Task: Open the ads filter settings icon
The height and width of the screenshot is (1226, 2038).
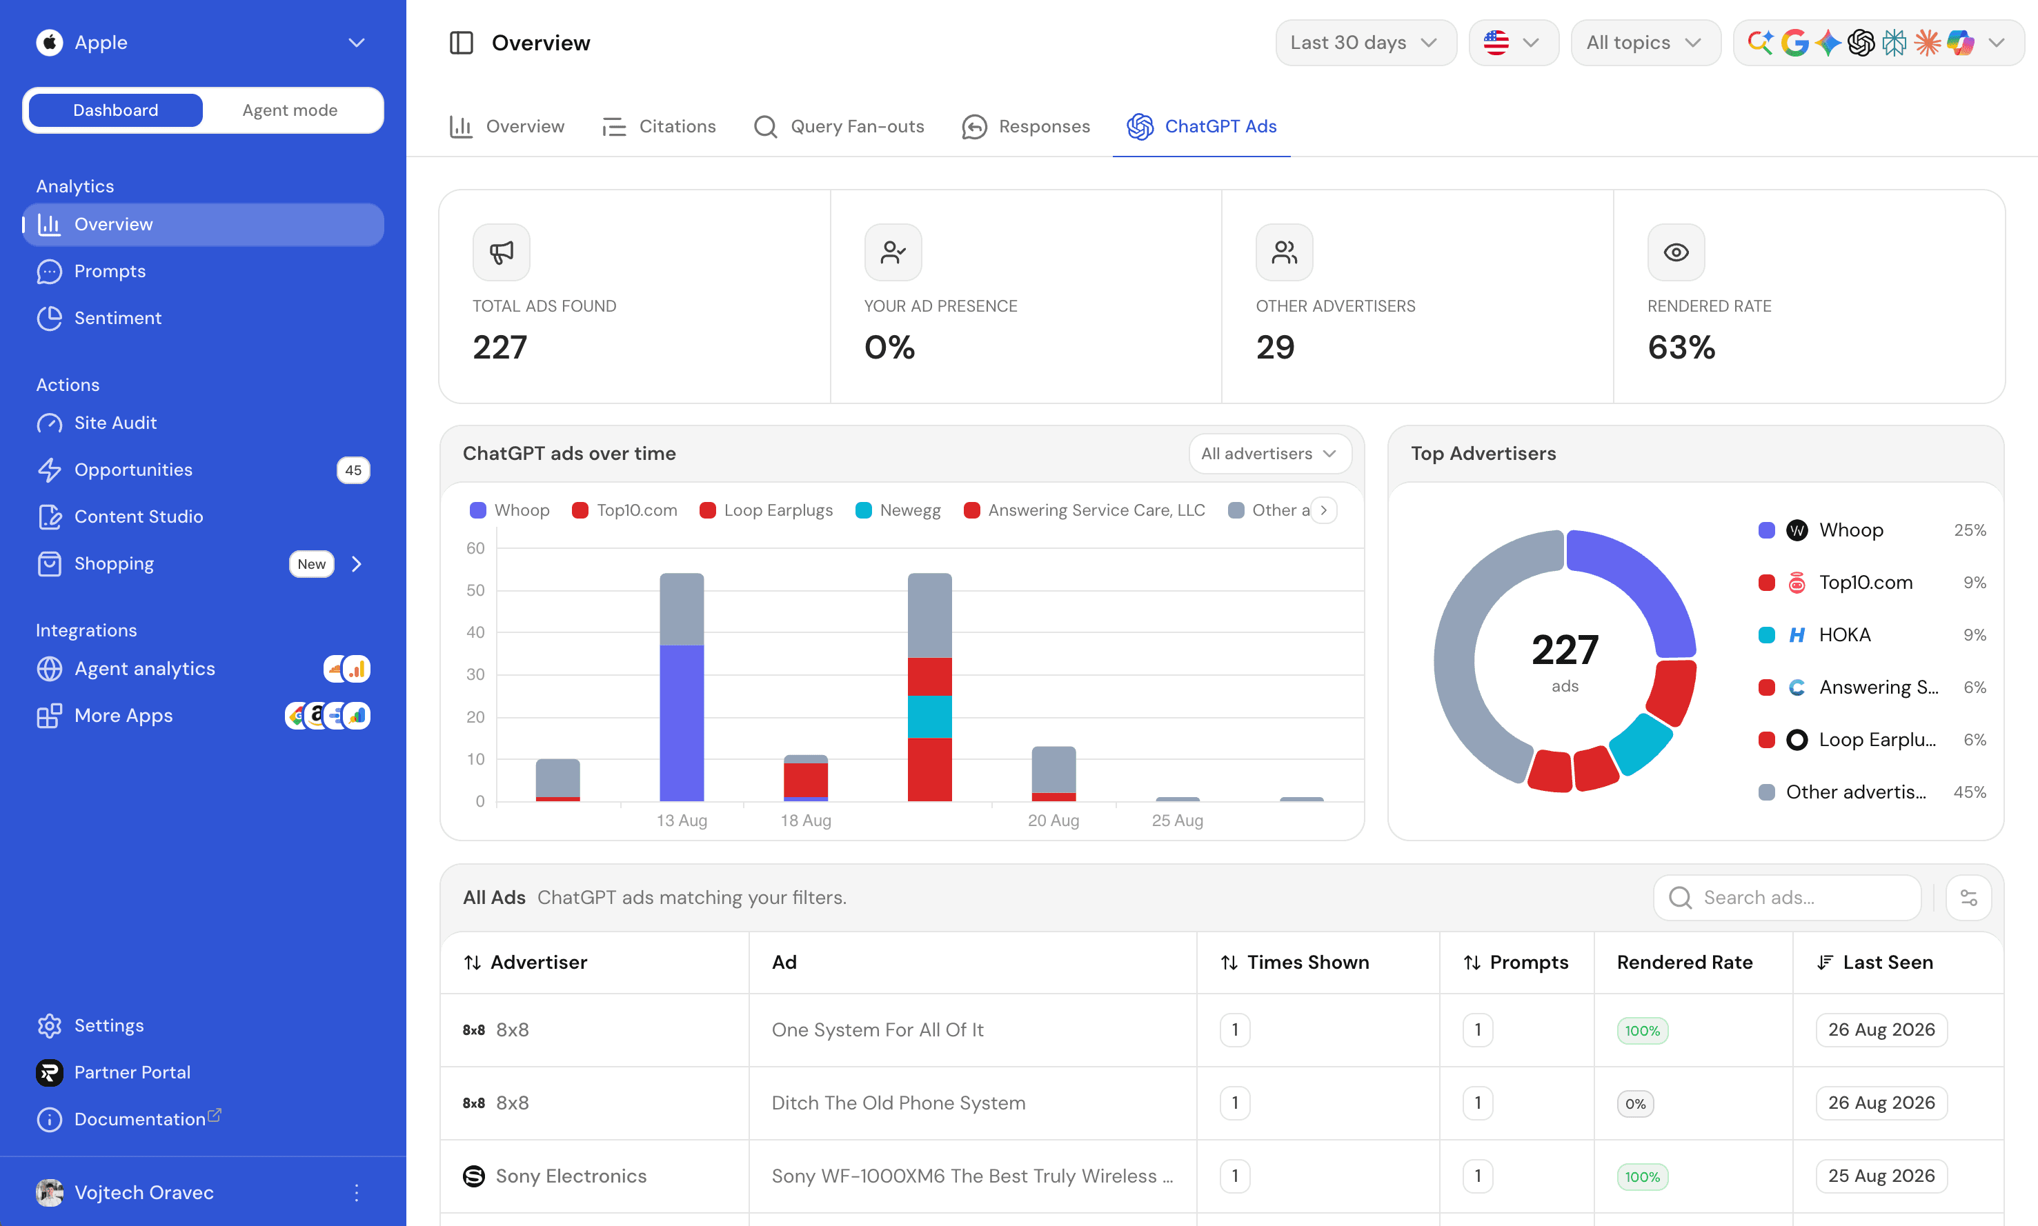Action: (1968, 897)
